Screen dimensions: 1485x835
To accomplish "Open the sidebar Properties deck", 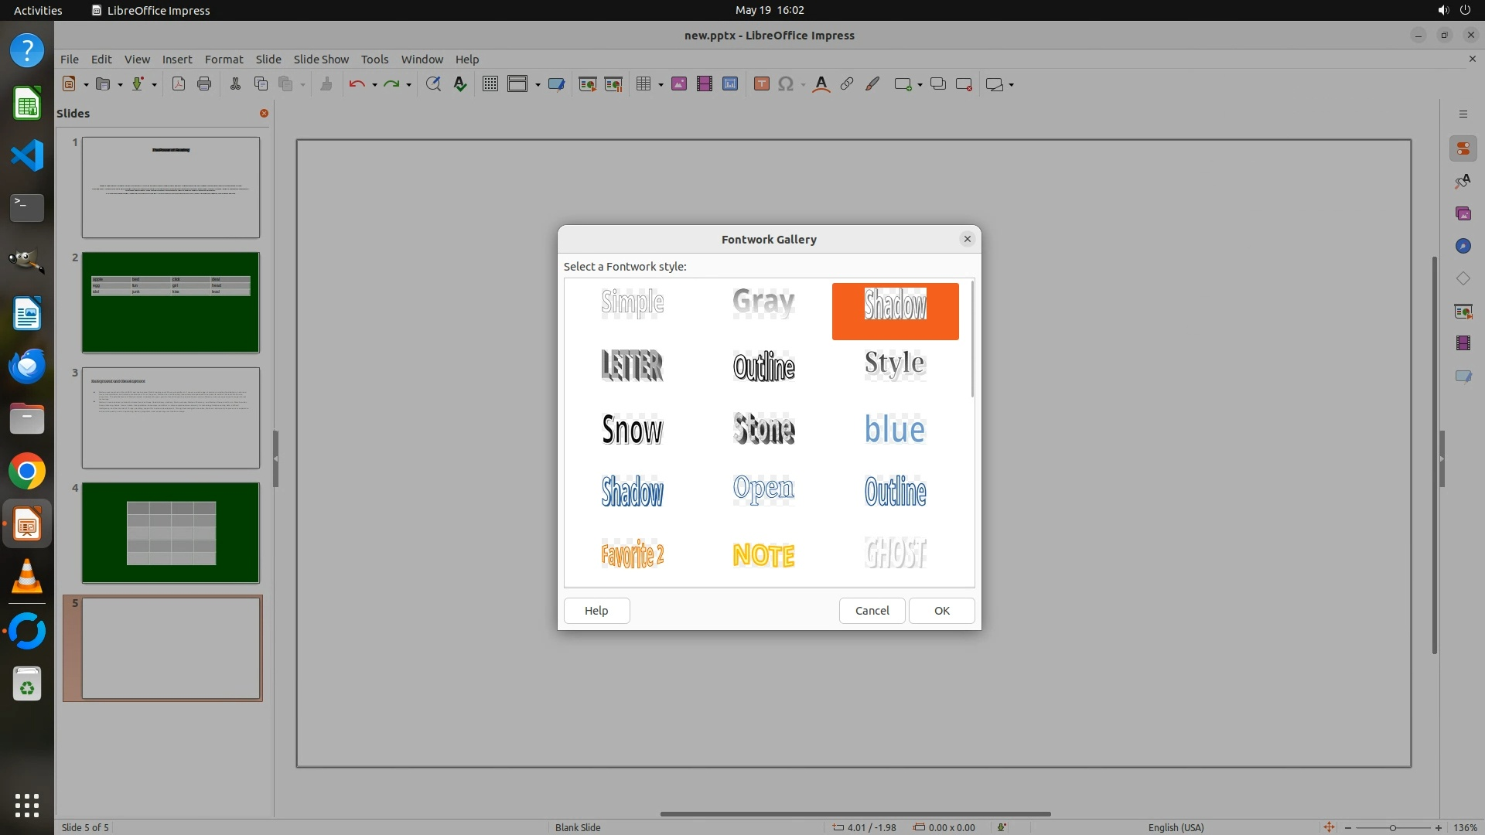I will pyautogui.click(x=1463, y=148).
